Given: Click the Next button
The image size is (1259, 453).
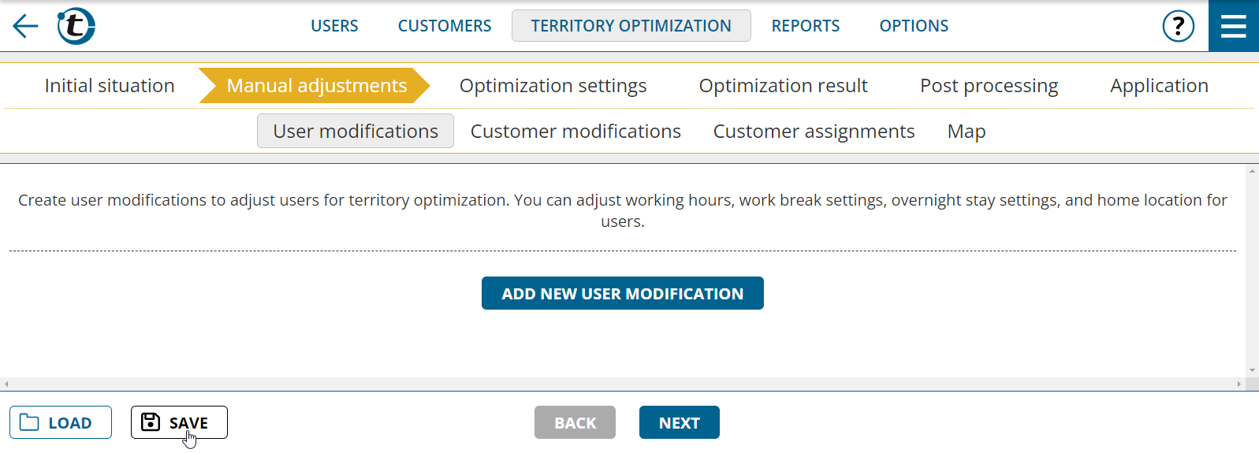Looking at the screenshot, I should click(680, 422).
